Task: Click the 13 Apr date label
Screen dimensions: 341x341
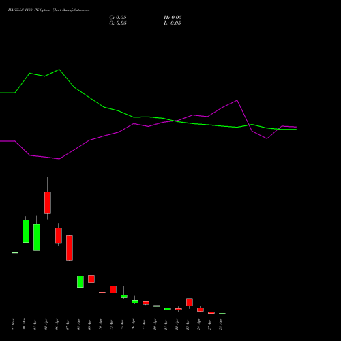Action: [112, 325]
